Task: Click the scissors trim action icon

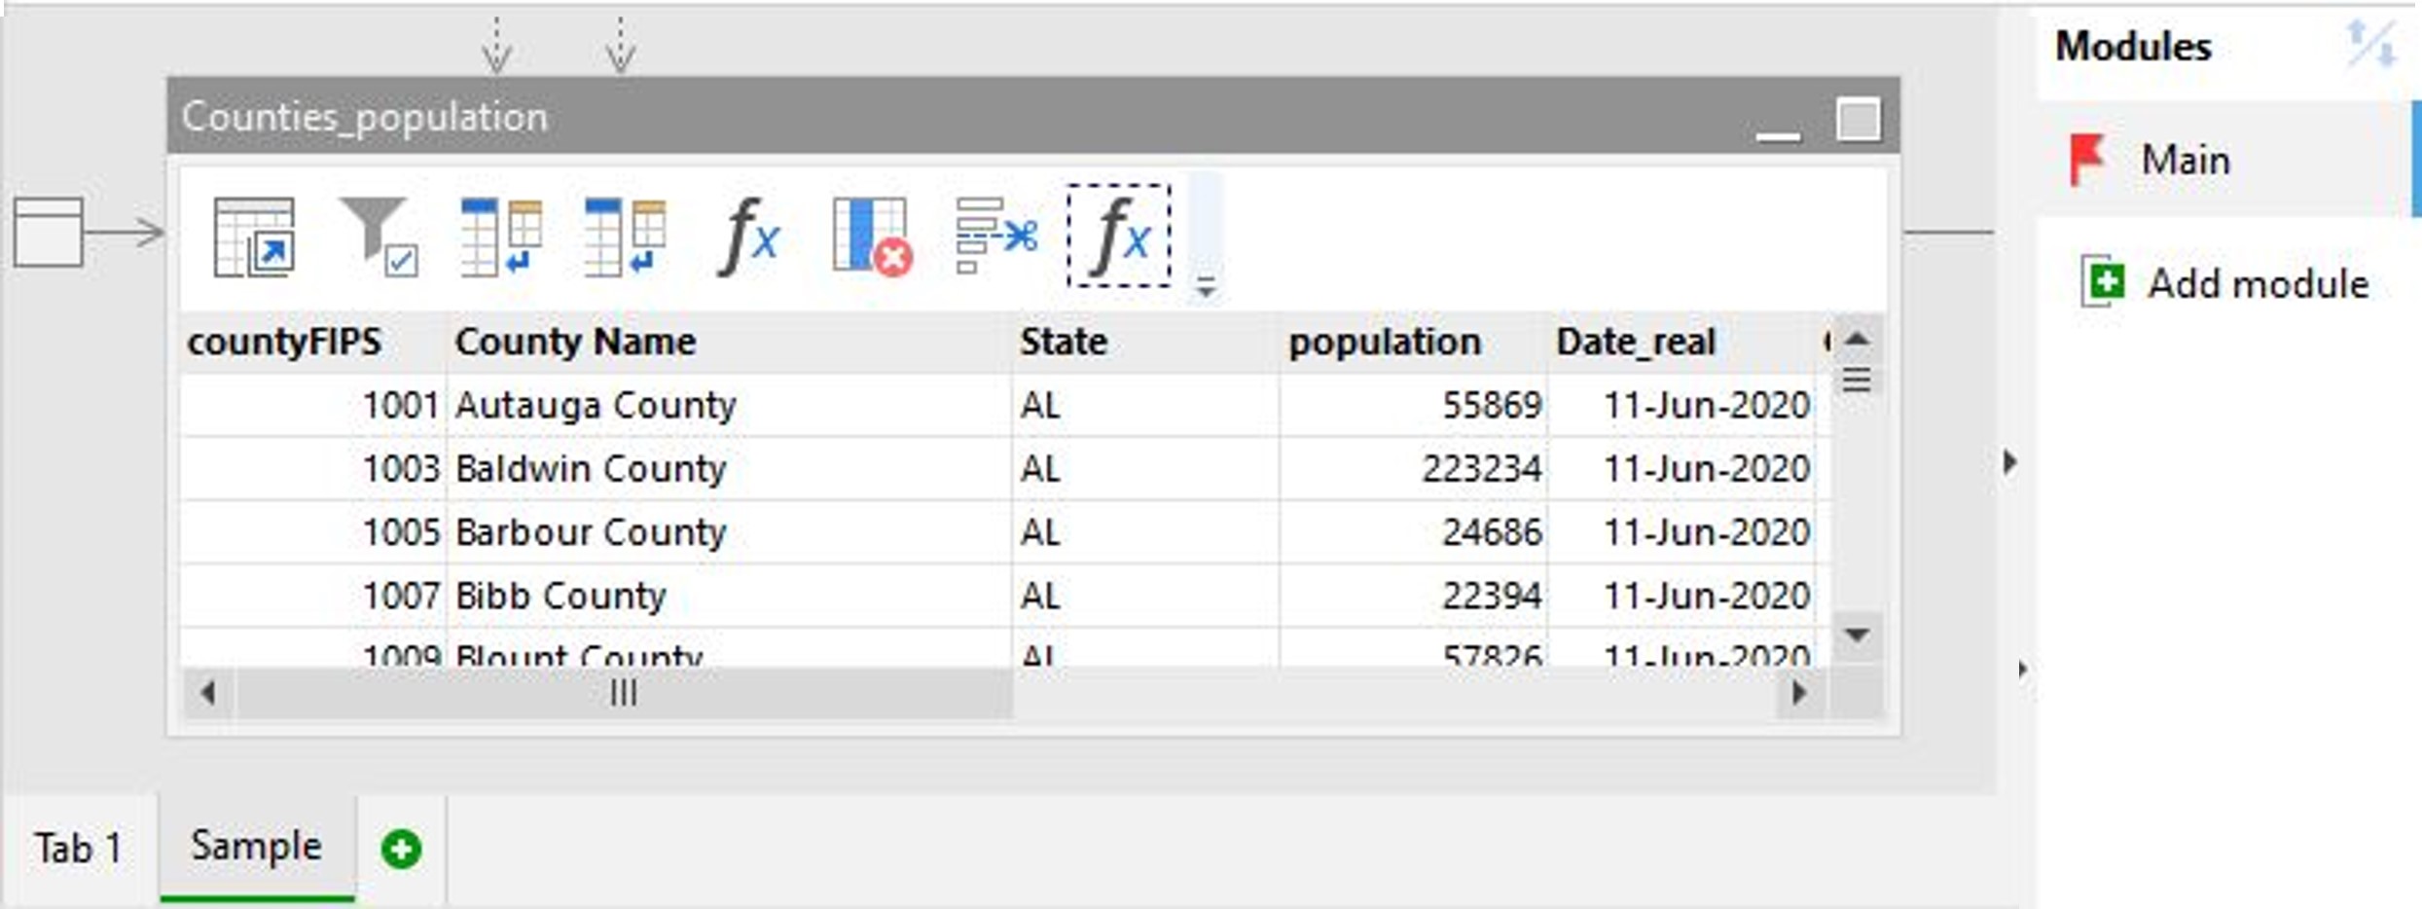Action: coord(996,237)
